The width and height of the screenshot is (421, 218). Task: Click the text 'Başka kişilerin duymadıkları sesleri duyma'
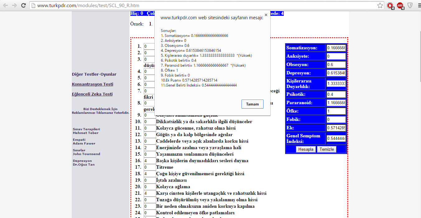coord(202,161)
